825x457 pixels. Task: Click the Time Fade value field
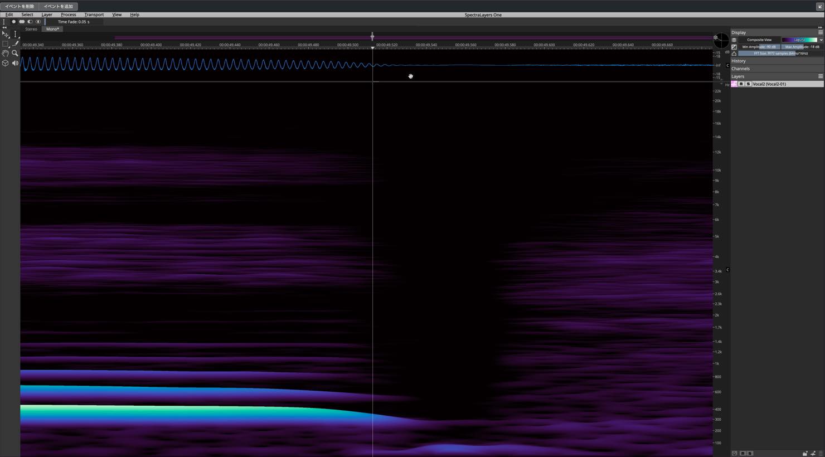pyautogui.click(x=73, y=22)
